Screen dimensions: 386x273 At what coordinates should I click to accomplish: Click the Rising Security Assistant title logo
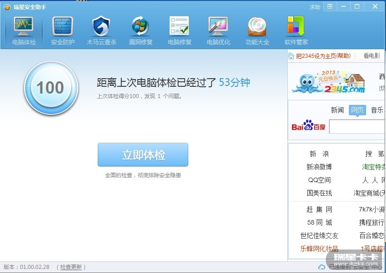tap(7, 7)
